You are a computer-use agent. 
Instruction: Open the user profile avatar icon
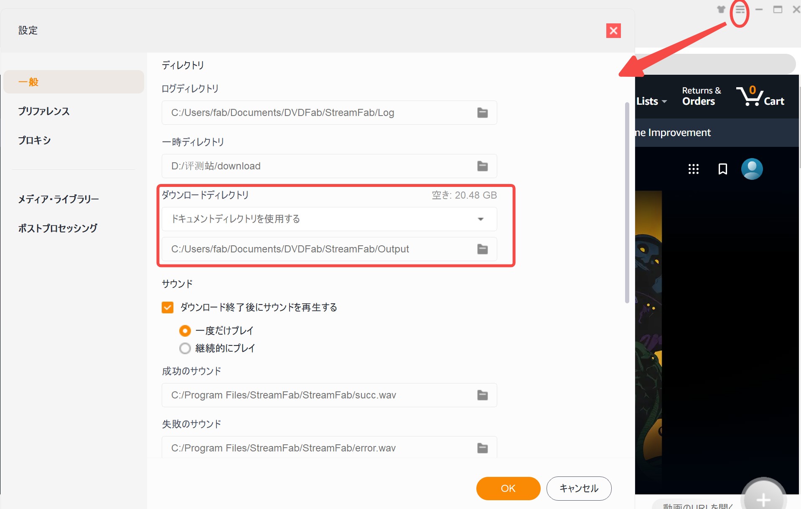point(752,169)
